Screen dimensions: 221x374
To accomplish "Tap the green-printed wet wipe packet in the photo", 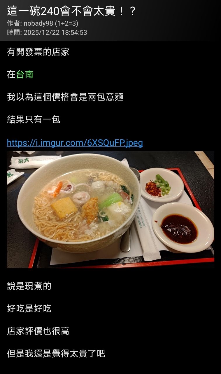I will 35,162.
